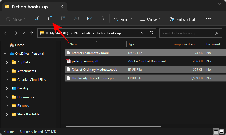This screenshot has width=226, height=135.
Task: Click the Copy icon in toolbar
Action: (x=50, y=18)
